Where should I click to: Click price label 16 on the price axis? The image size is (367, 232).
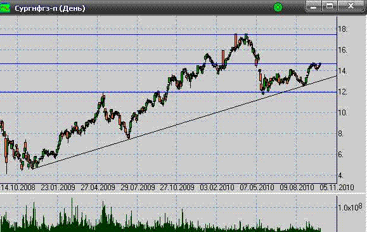pos(342,50)
